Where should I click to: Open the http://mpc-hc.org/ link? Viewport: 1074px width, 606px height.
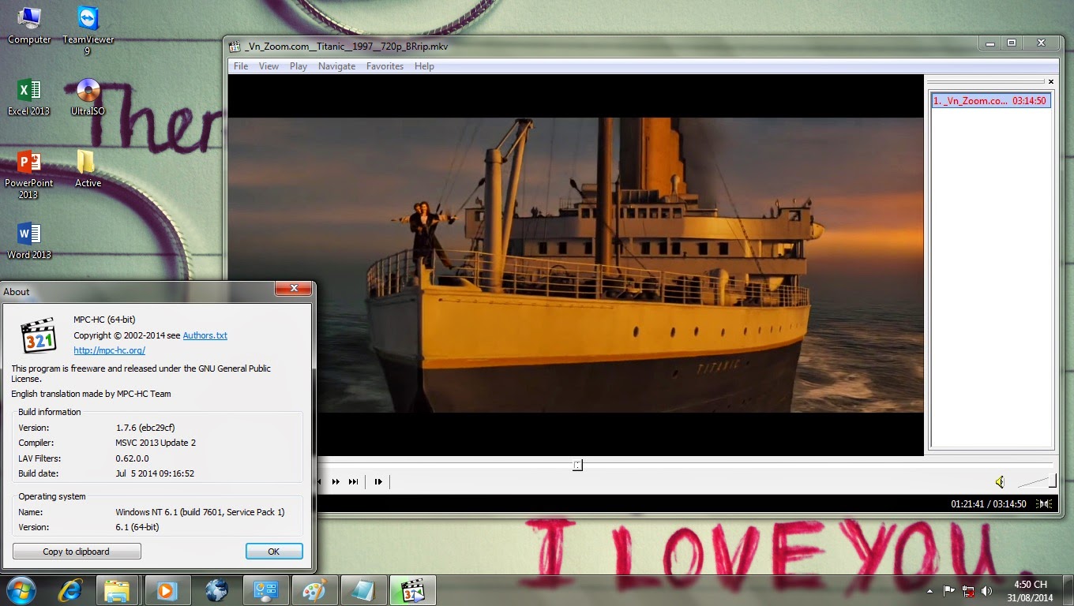[109, 350]
